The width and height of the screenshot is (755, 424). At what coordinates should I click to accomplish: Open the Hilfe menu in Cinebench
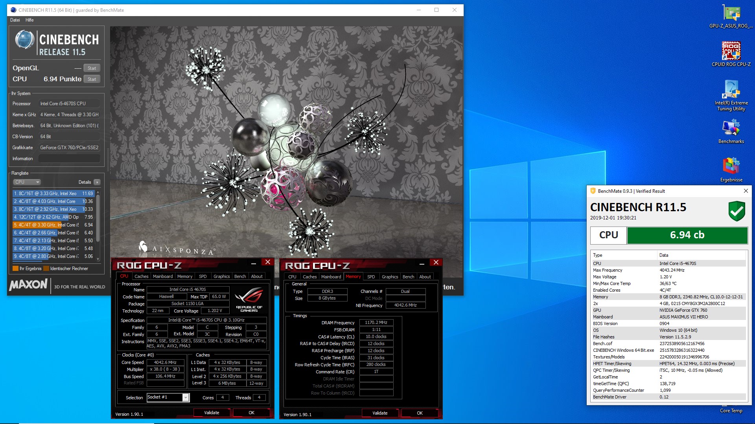pyautogui.click(x=29, y=20)
